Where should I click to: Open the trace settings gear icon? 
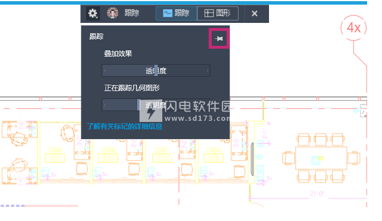coord(93,13)
